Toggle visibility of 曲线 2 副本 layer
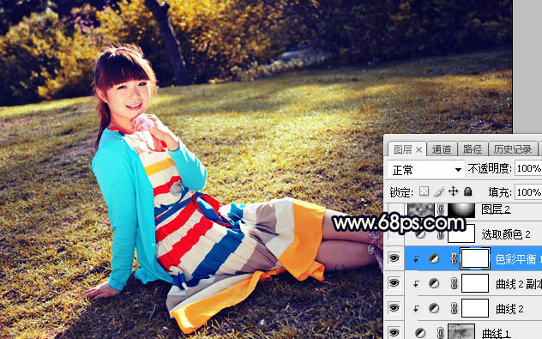542x339 pixels. click(394, 283)
